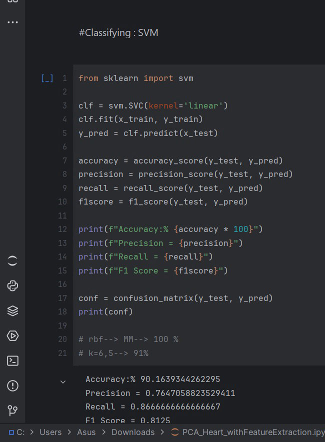The width and height of the screenshot is (325, 442).
Task: Click the confusion_matrix assignment line
Action: coord(175,298)
